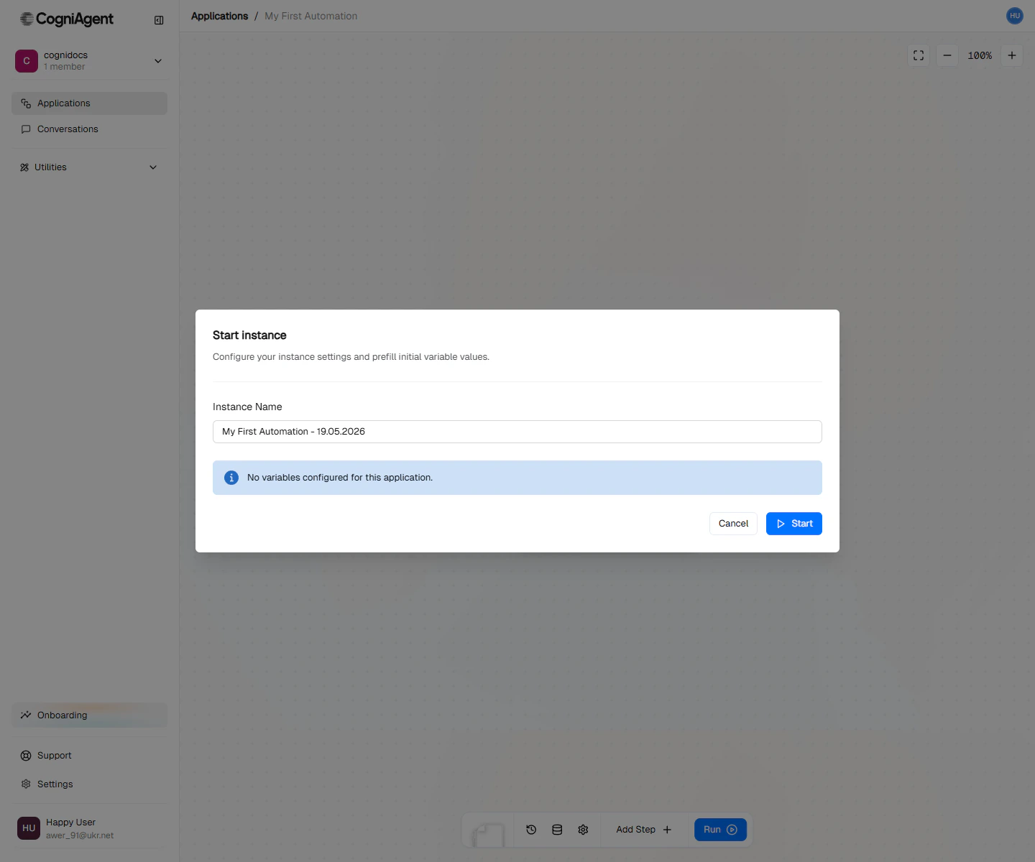
Task: Click the Applications sidebar icon
Action: click(26, 103)
